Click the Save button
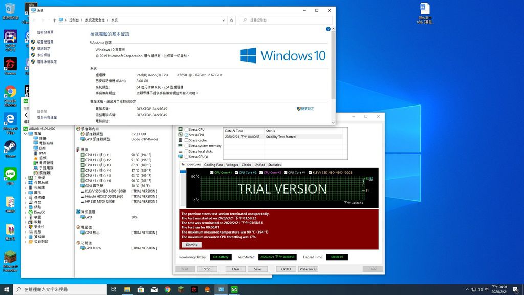The width and height of the screenshot is (524, 295). (258, 269)
